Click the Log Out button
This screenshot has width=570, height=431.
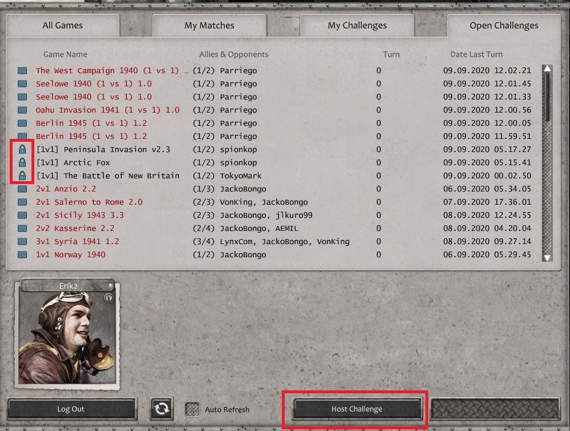point(71,409)
